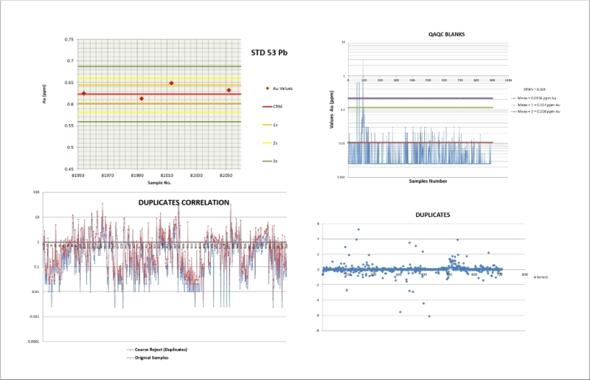Click the -8 y-axis label on scatter chart

tap(318, 331)
